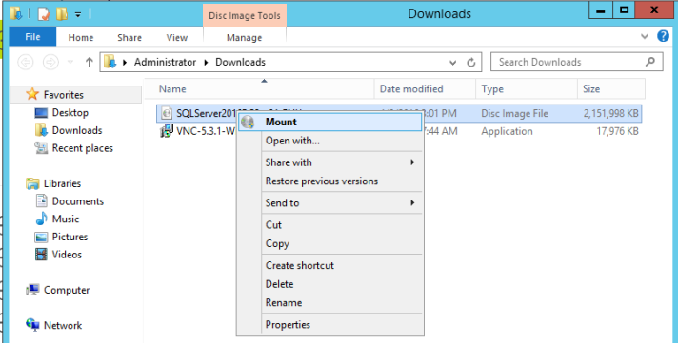Select Favorites in the navigation pane
Image resolution: width=678 pixels, height=343 pixels.
pos(63,95)
